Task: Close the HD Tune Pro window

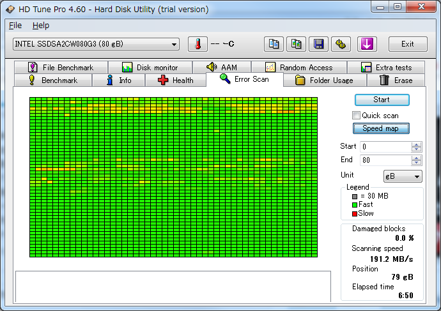Action: [x=421, y=7]
